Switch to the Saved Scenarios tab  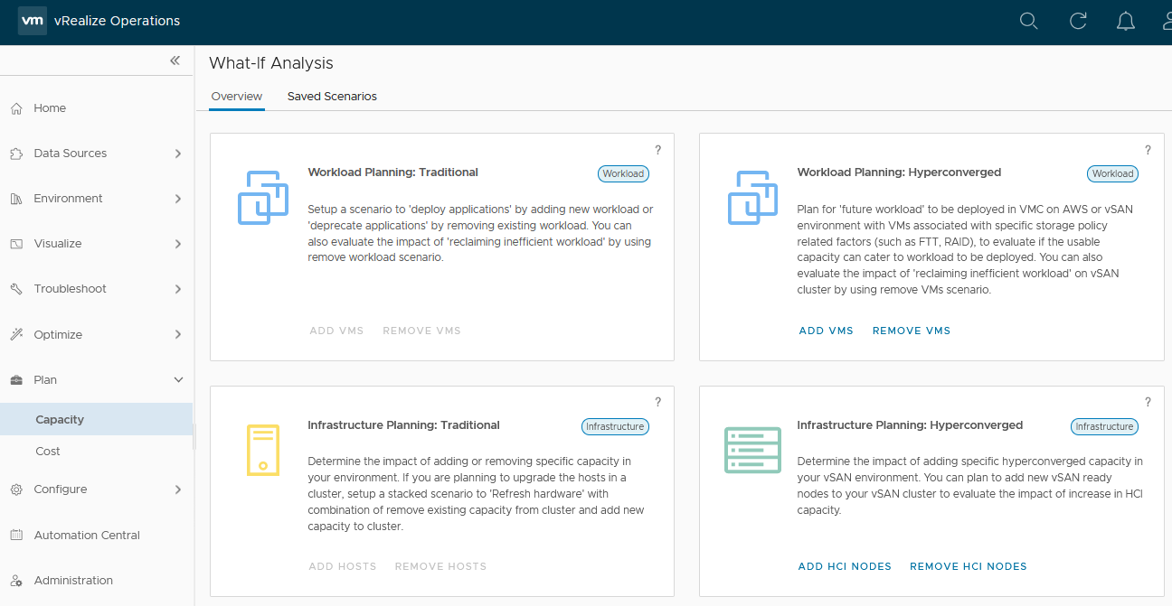click(332, 97)
